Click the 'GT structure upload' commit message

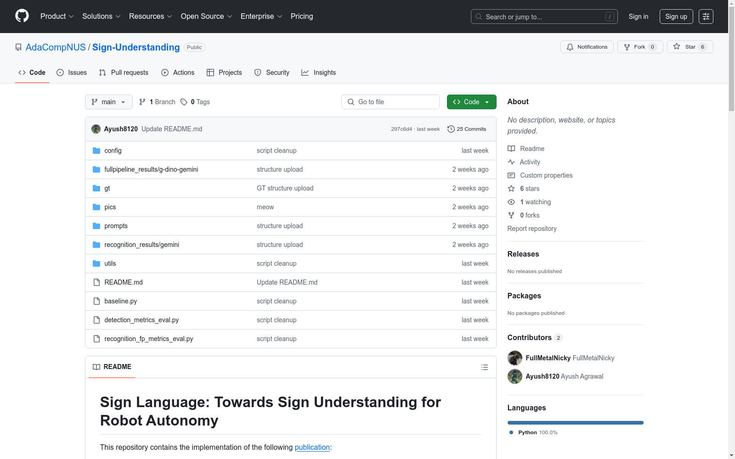pos(285,188)
